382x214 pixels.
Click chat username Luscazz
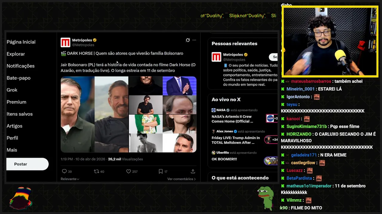coord(295,170)
